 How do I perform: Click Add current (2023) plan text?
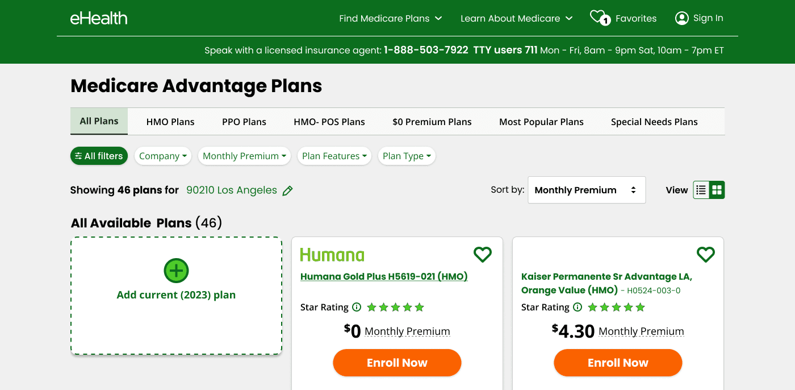point(176,295)
